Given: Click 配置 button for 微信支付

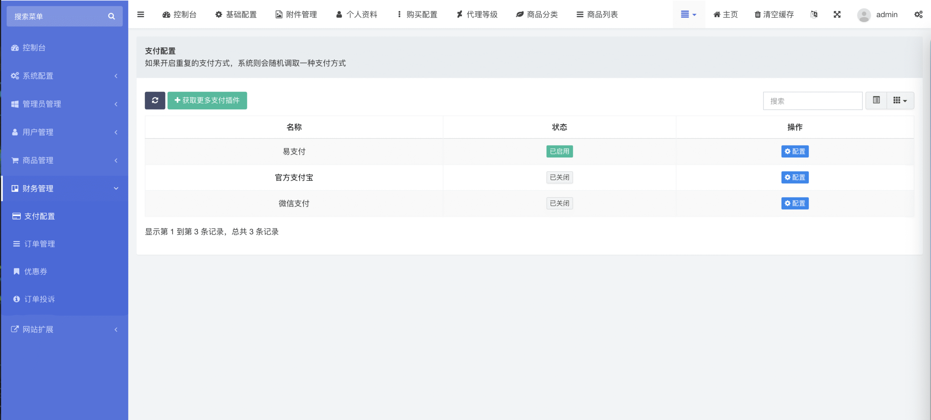Looking at the screenshot, I should 795,203.
